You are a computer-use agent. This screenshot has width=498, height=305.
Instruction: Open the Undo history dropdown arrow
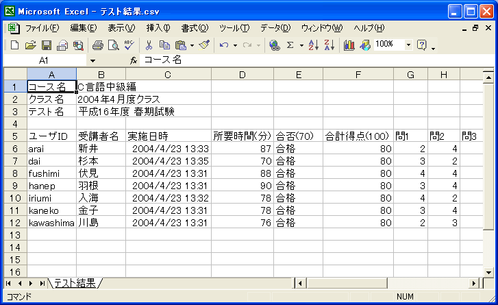[235, 45]
